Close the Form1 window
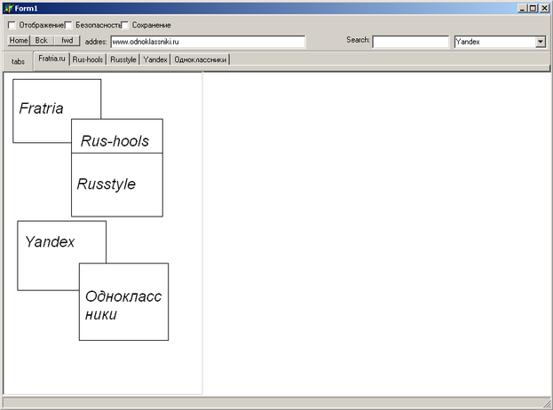The height and width of the screenshot is (410, 553). click(x=544, y=8)
